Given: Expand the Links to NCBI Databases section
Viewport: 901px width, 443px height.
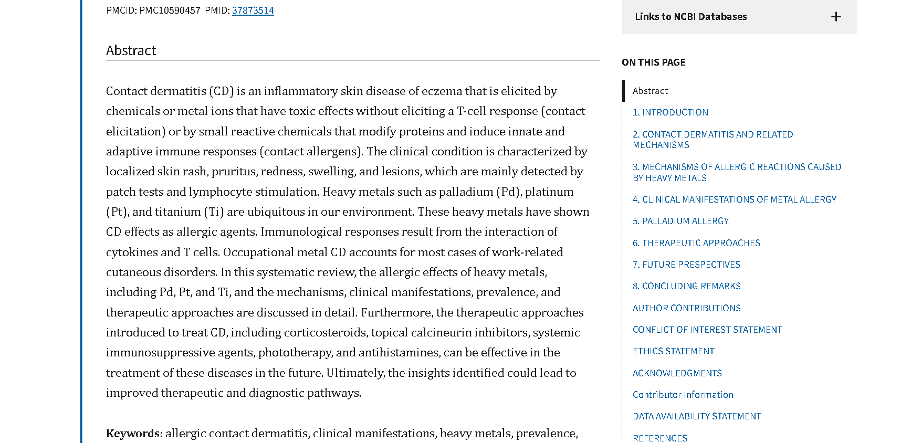Looking at the screenshot, I should click(x=690, y=17).
